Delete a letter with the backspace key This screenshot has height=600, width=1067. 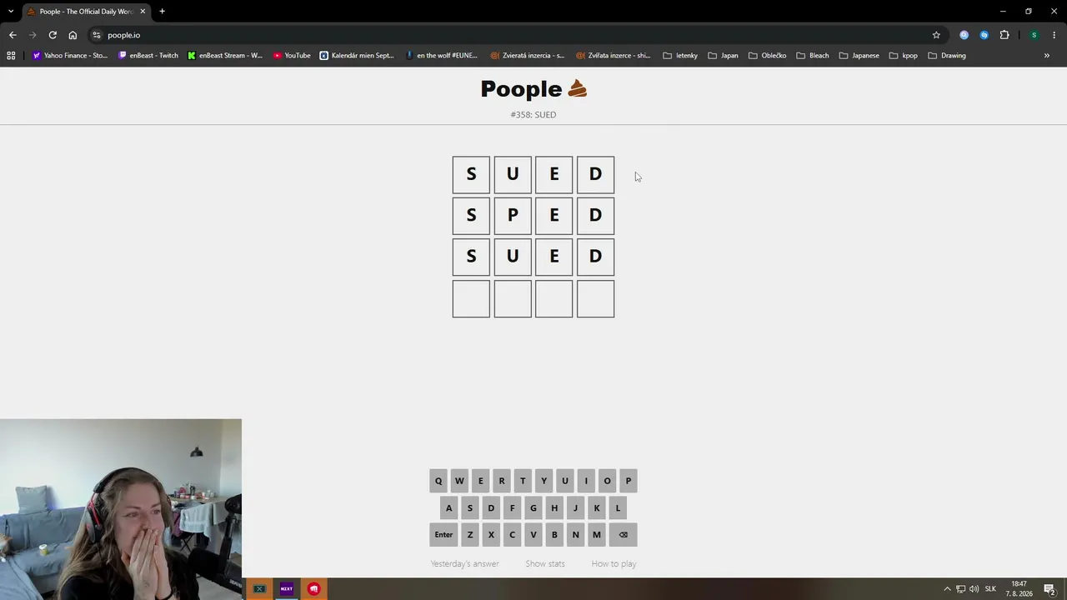coord(623,535)
